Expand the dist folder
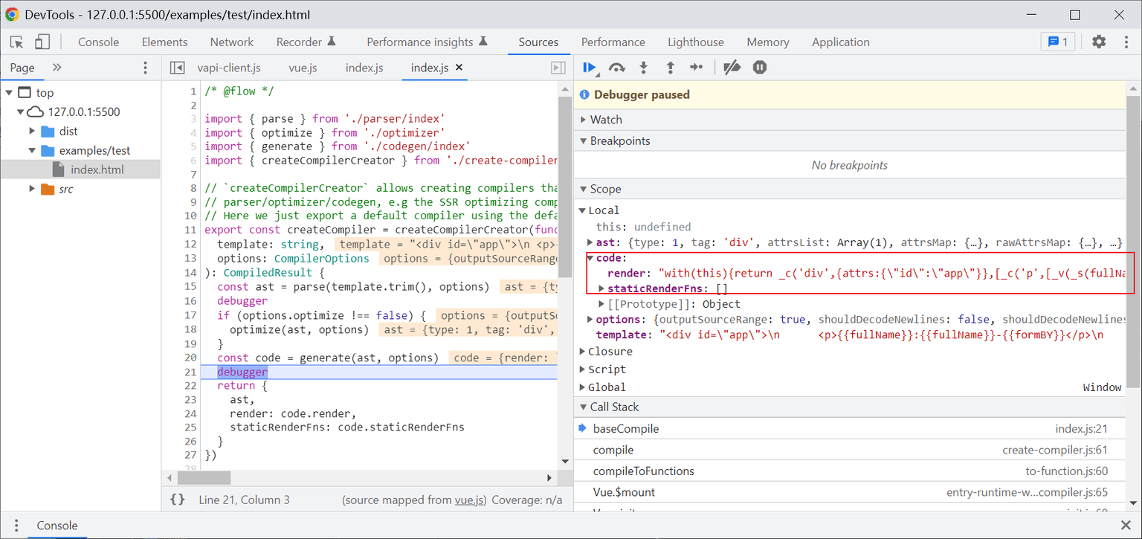This screenshot has width=1142, height=539. point(32,132)
